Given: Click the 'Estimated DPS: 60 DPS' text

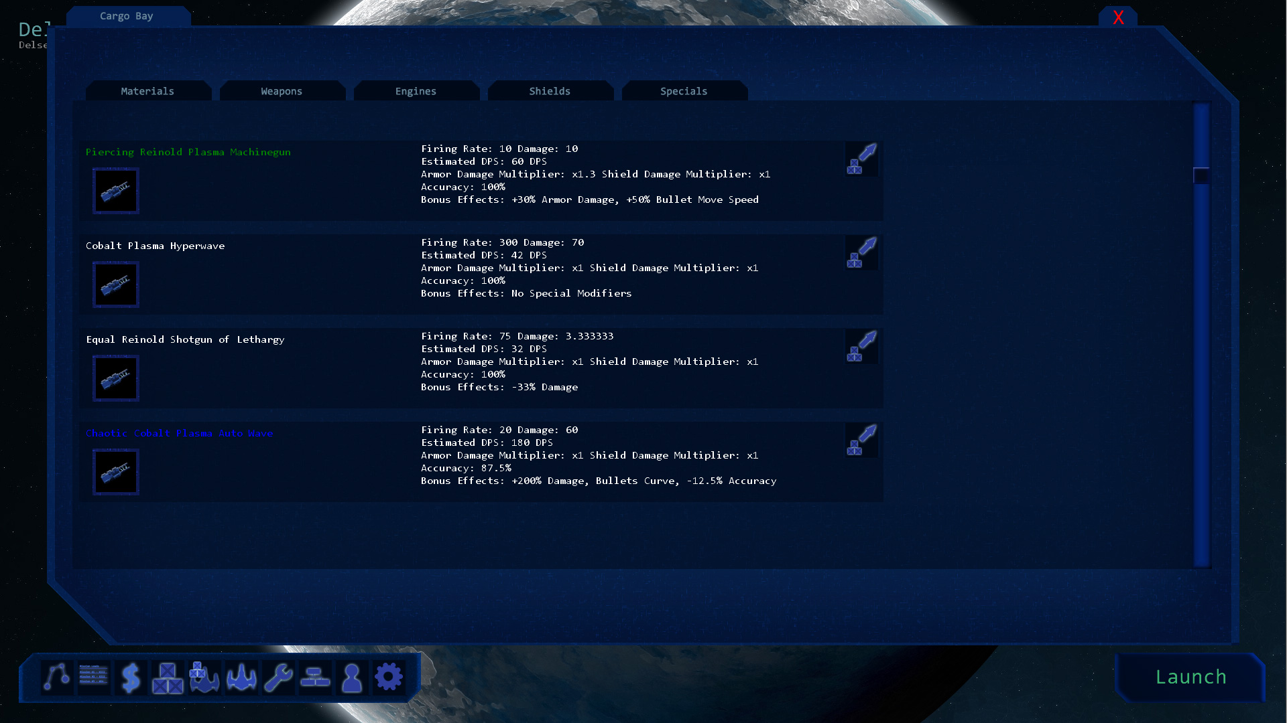Looking at the screenshot, I should coord(484,161).
